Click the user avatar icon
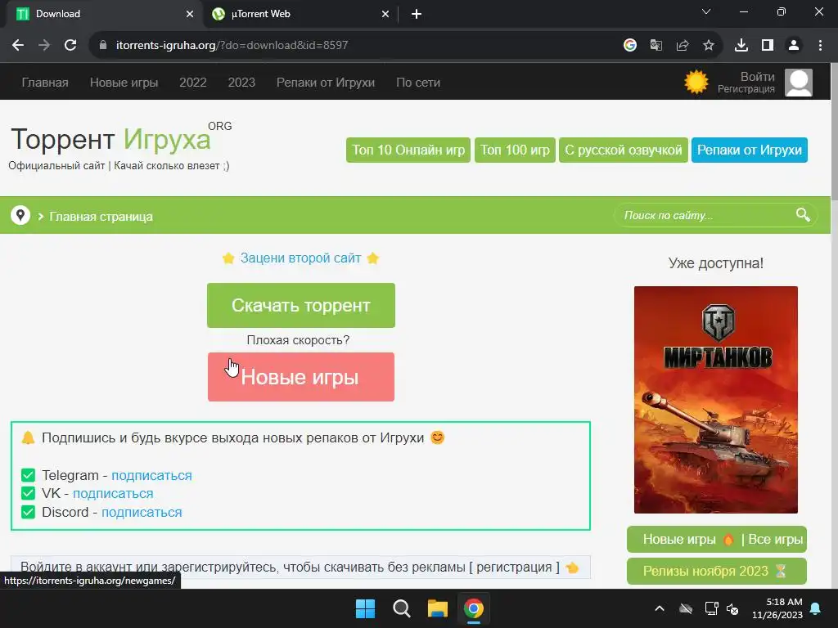The width and height of the screenshot is (838, 628). (799, 83)
